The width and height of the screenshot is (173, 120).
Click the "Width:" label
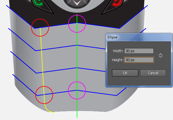[x=118, y=51]
